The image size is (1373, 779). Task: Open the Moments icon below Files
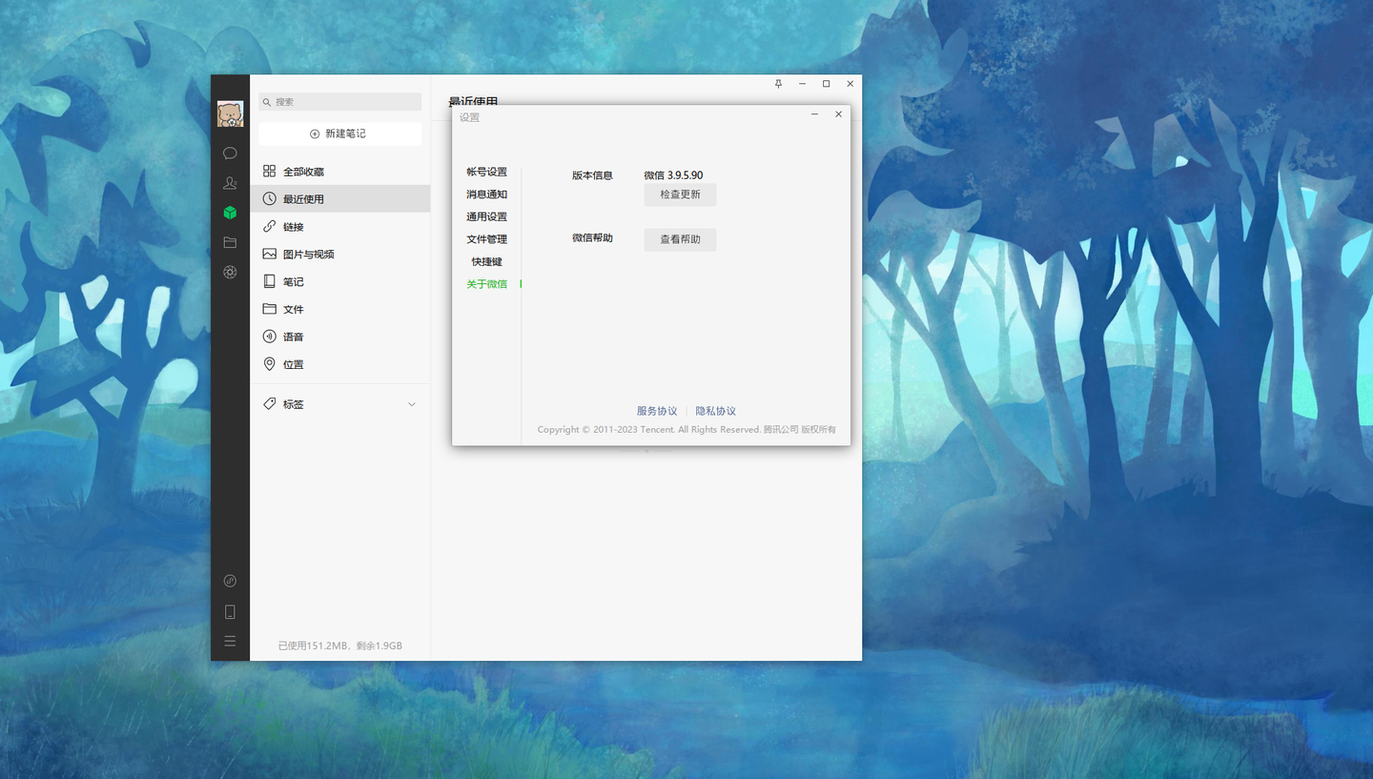[229, 272]
